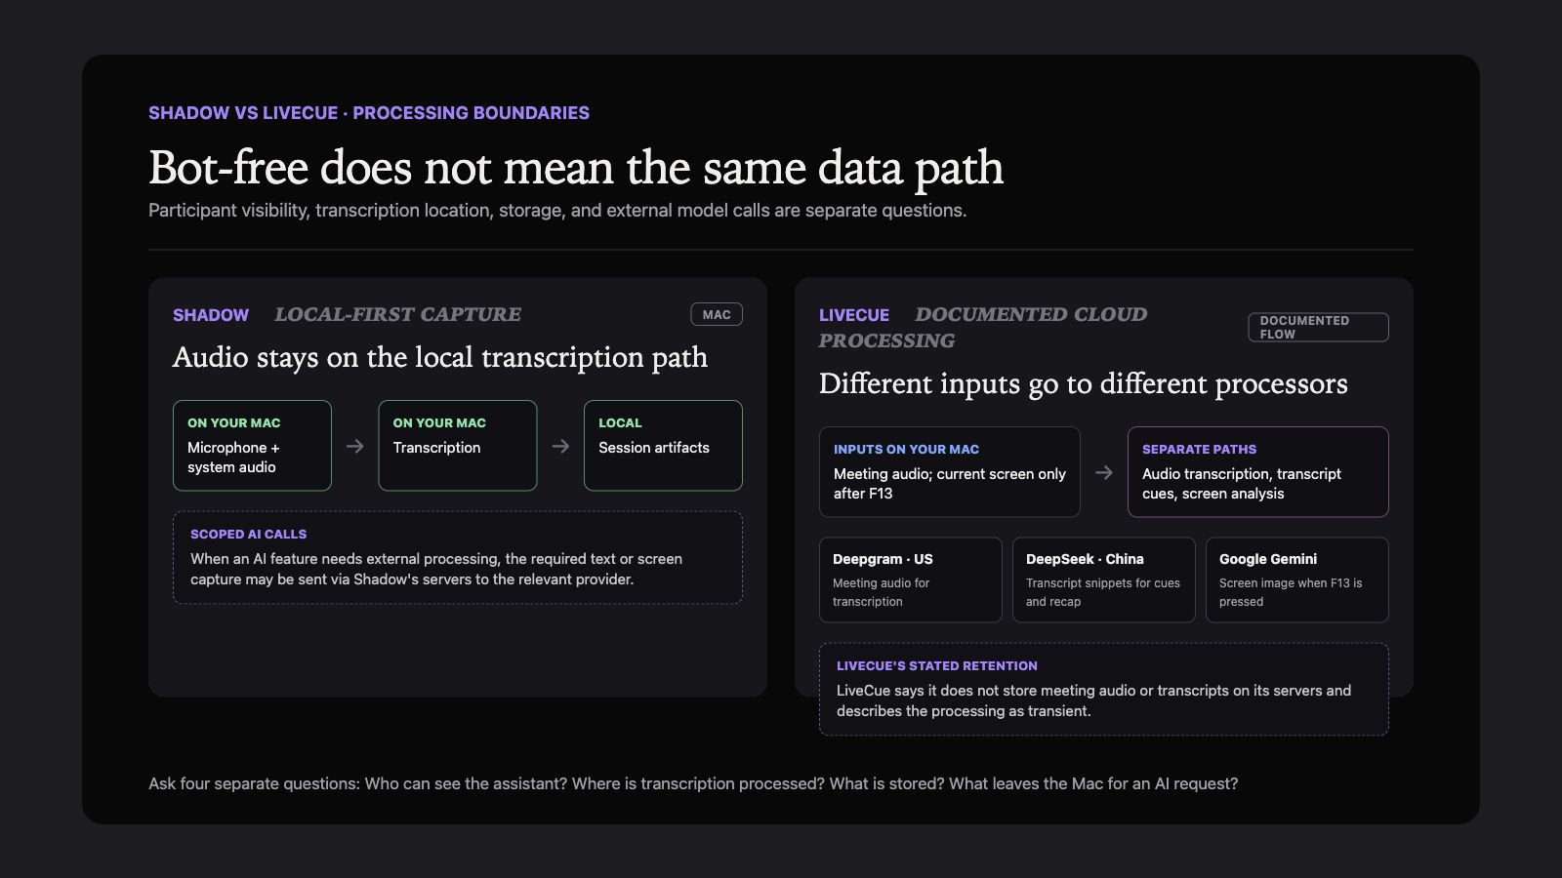This screenshot has height=878, width=1562.
Task: Click the 'Google Gemini' card title
Action: tap(1268, 559)
